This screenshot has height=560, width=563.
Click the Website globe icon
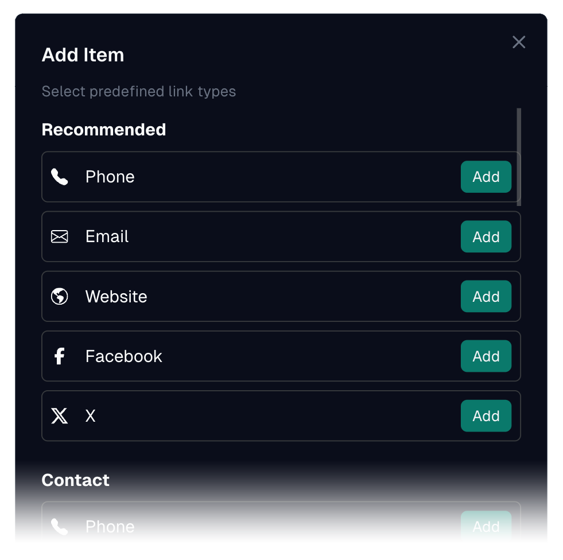click(60, 297)
